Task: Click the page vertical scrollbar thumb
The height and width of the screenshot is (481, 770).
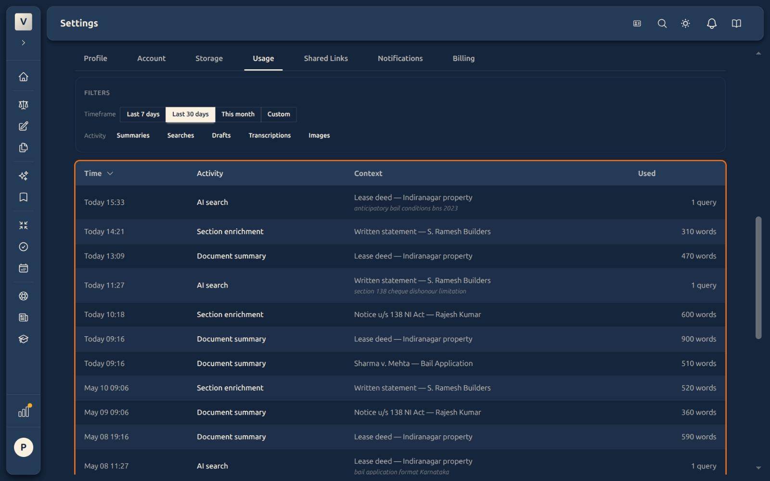Action: 758,278
